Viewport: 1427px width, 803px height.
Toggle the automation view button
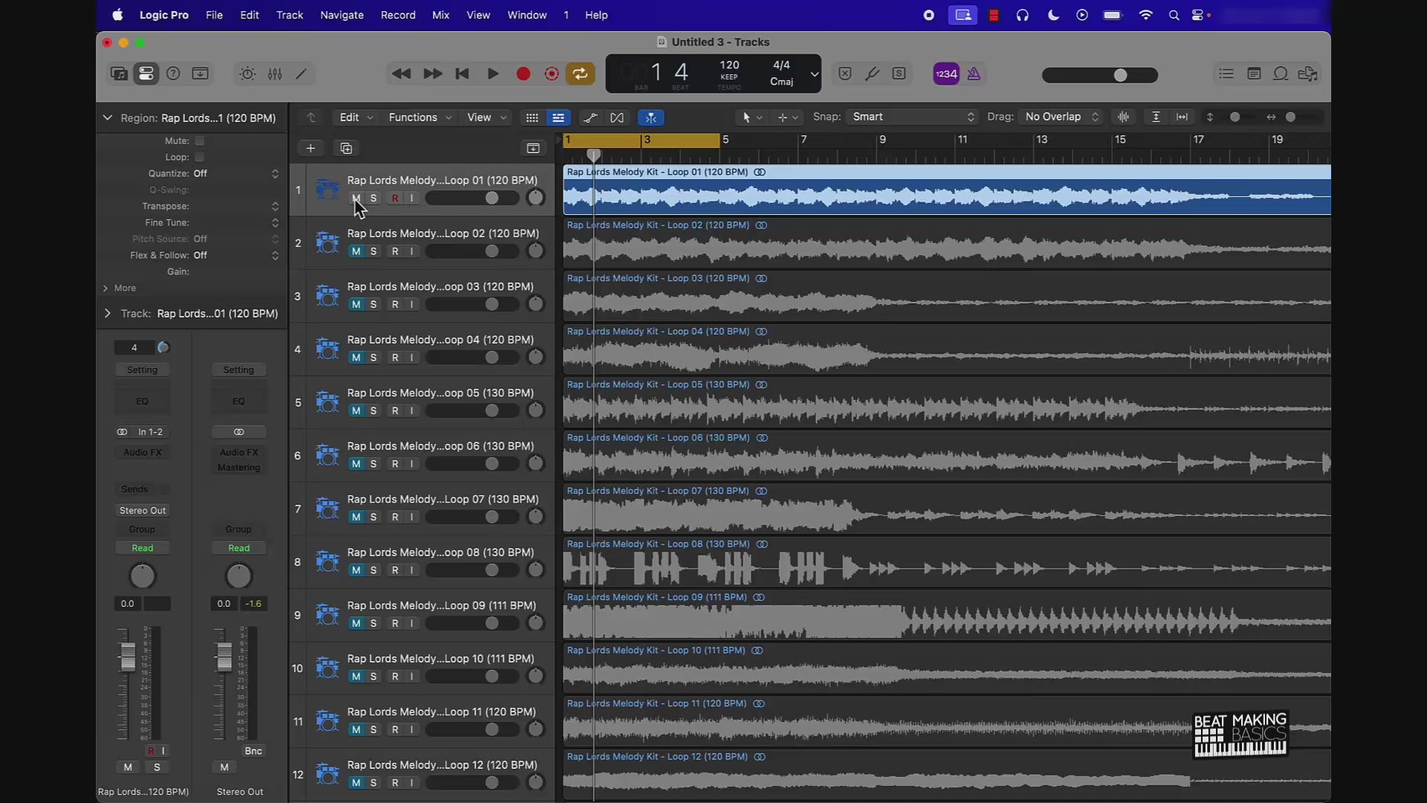pos(590,117)
